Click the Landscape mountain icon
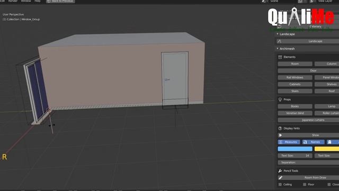 pos(279,41)
